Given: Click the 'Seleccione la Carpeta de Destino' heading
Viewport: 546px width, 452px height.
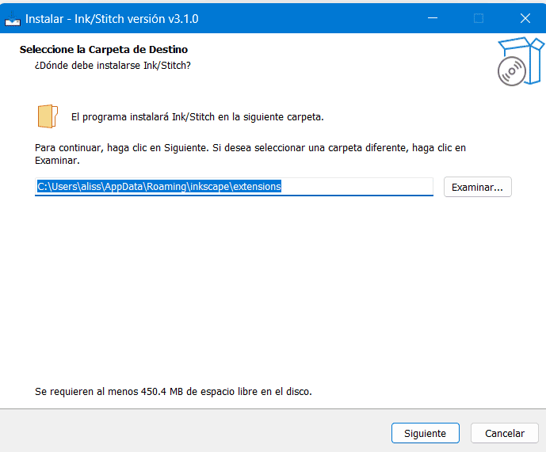Looking at the screenshot, I should click(104, 49).
